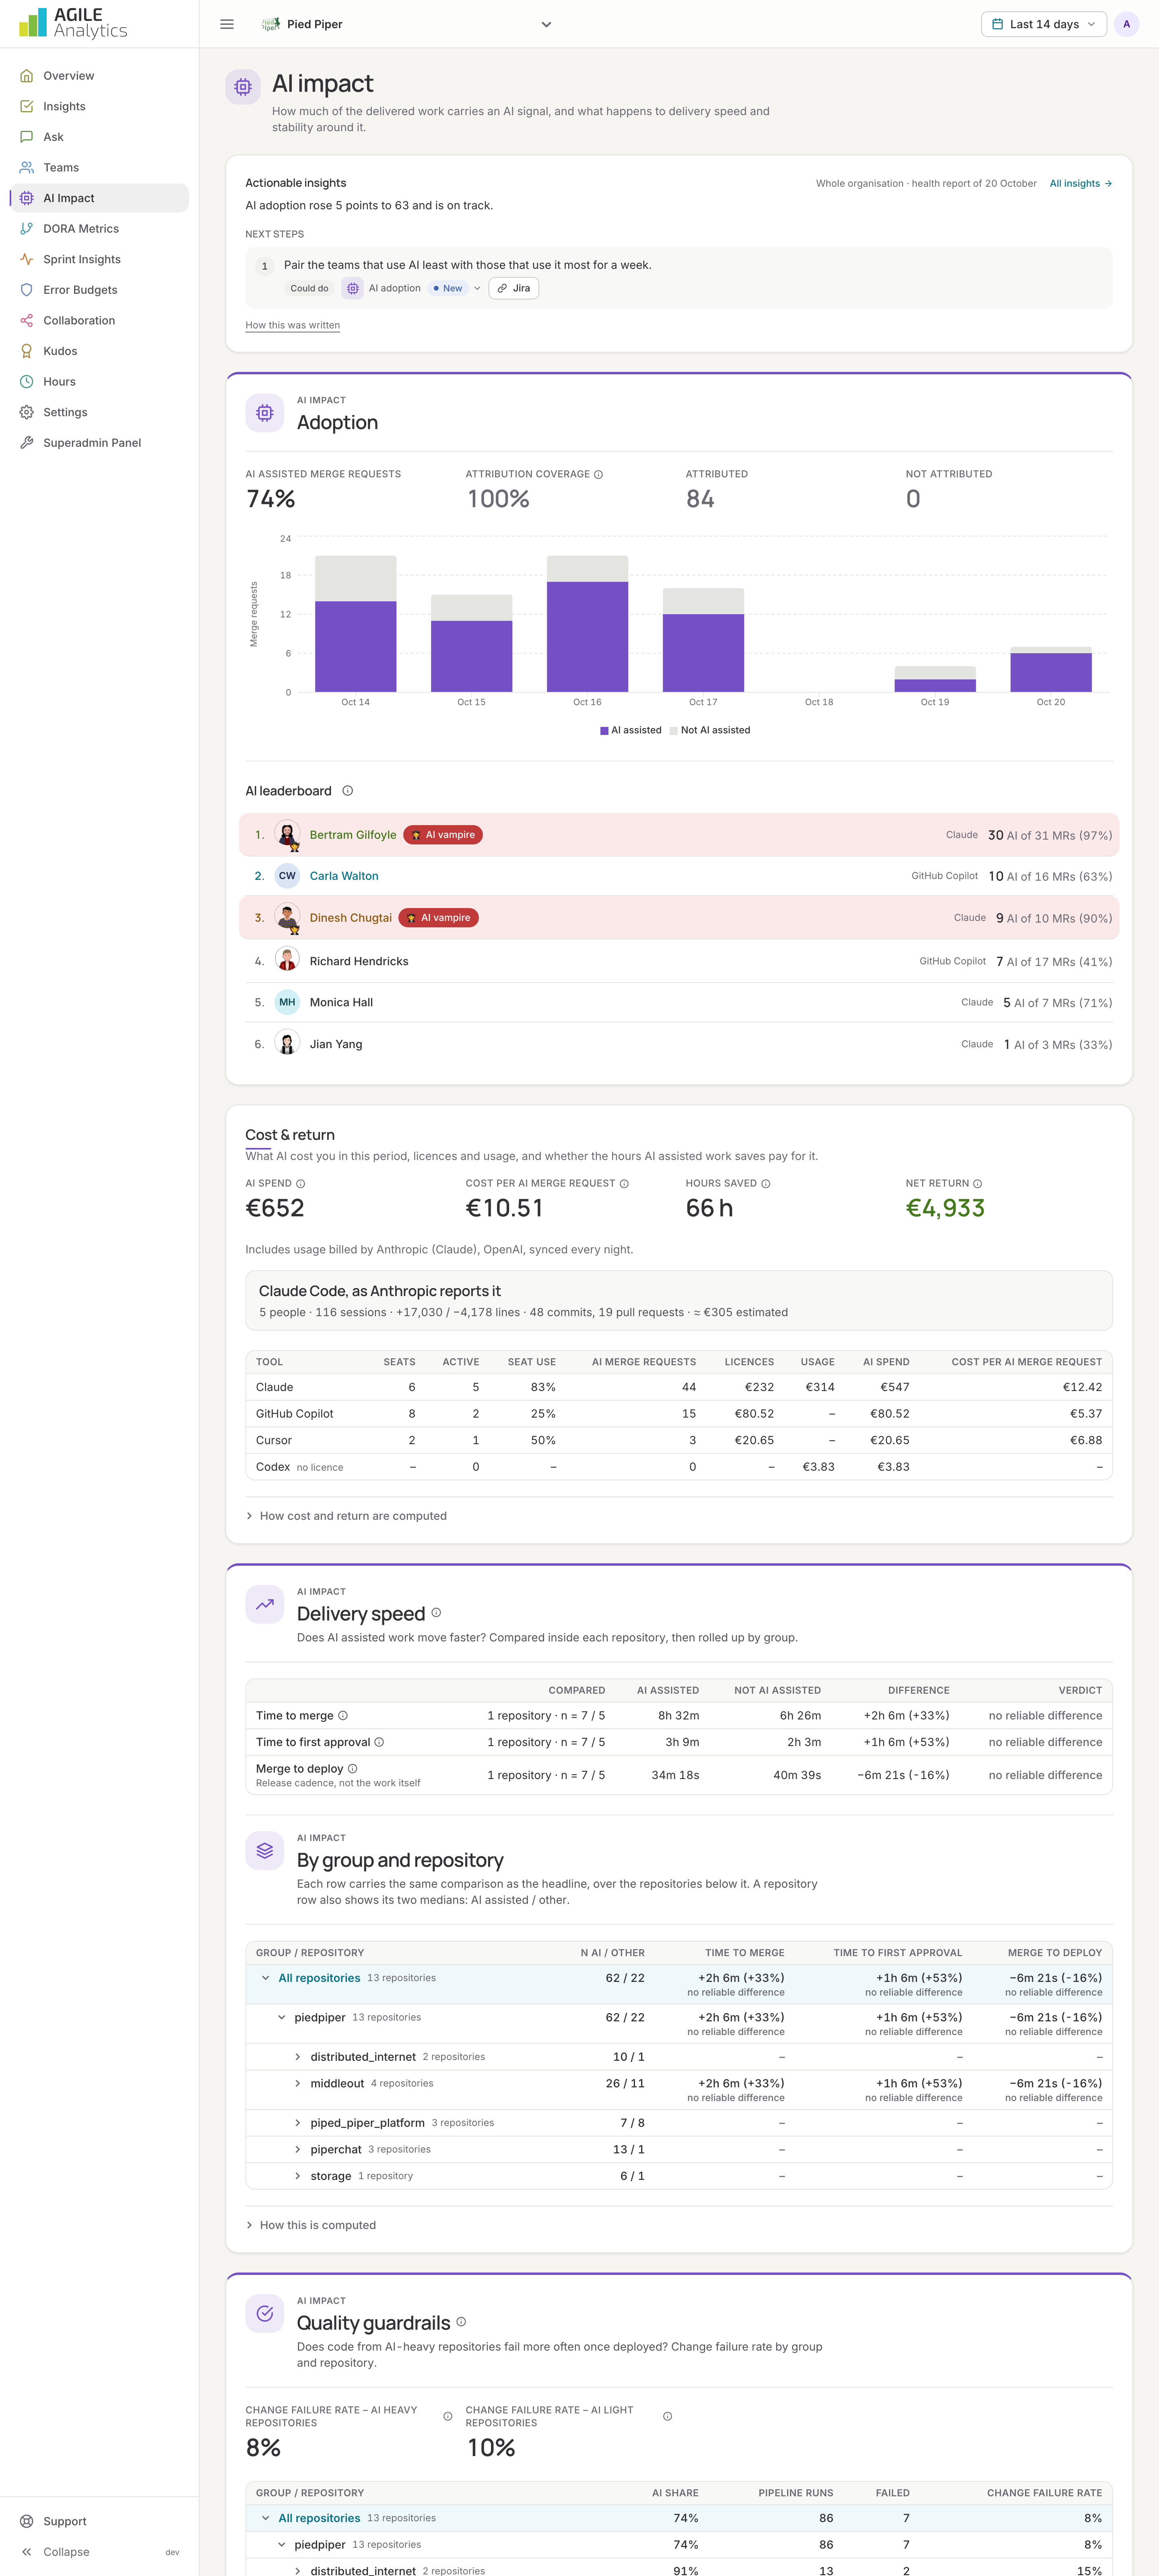Click the AI vampire badge next to Dinesh Chugtai
The image size is (1159, 2576).
tap(438, 918)
